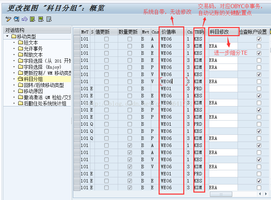Open the 回转/后续移动类型 tree entry

(x=44, y=85)
